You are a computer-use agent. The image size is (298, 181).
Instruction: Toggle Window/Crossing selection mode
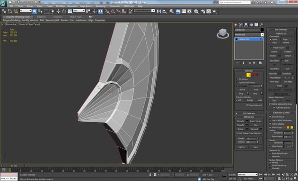coord(52,11)
